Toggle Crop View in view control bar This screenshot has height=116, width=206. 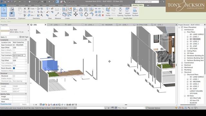click(54, 105)
